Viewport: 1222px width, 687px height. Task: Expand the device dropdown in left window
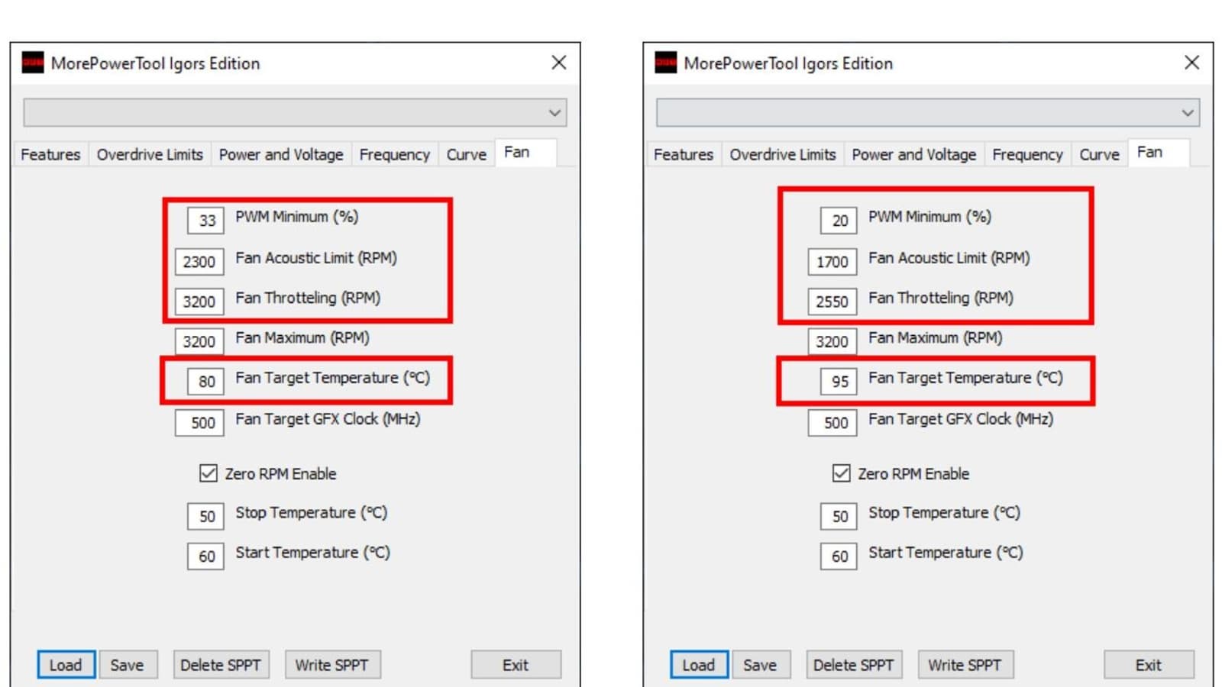tap(554, 113)
